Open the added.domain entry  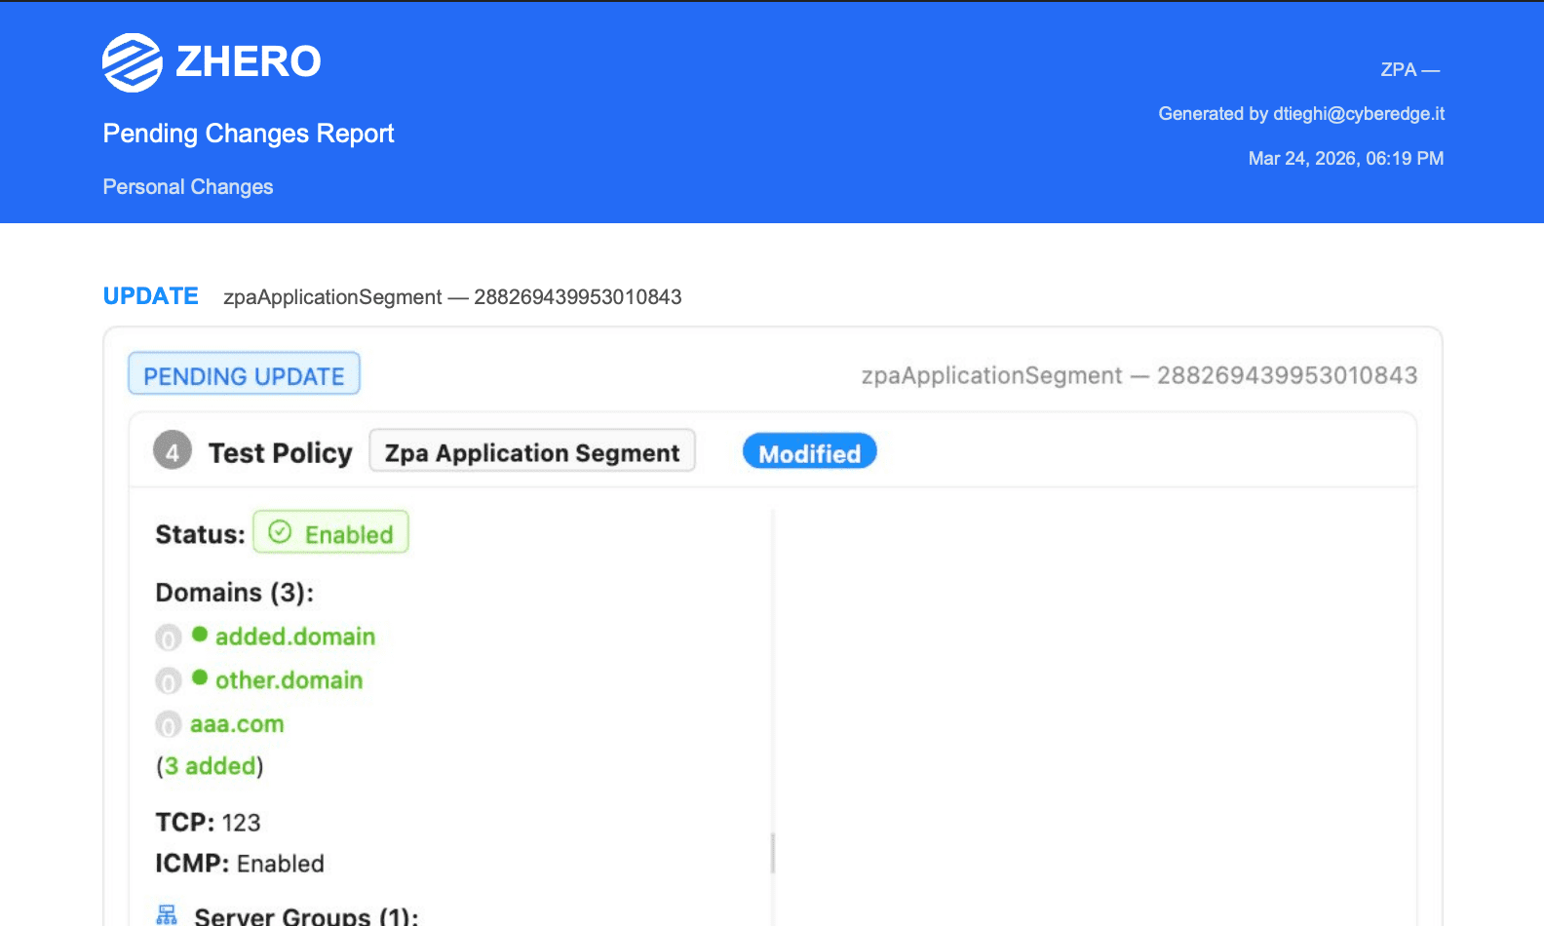(x=294, y=637)
